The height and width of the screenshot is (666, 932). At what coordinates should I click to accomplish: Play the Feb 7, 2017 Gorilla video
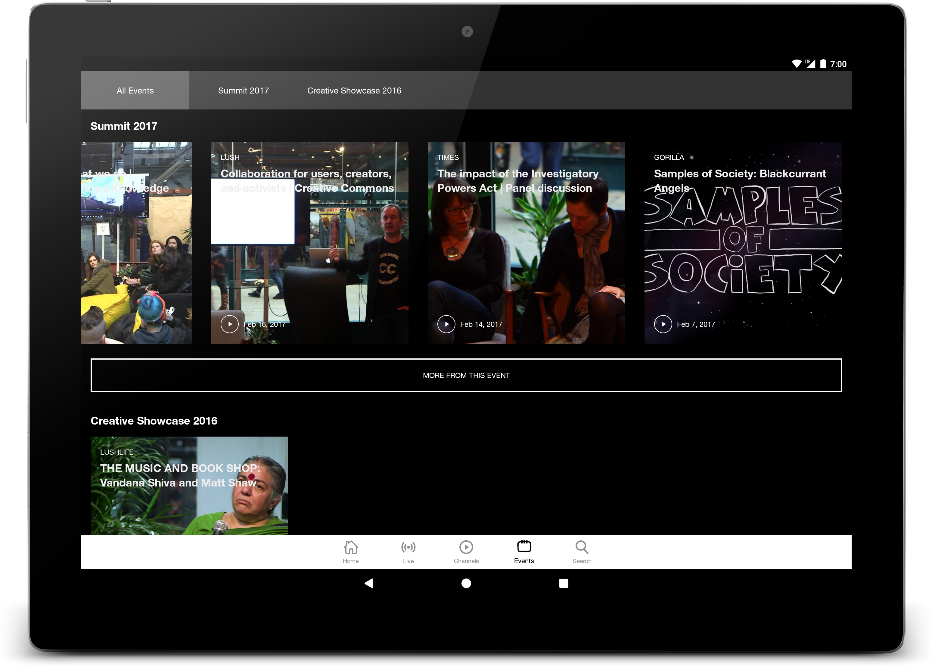663,324
